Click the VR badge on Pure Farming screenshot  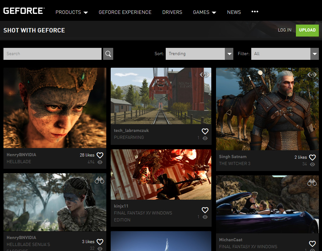click(x=205, y=75)
